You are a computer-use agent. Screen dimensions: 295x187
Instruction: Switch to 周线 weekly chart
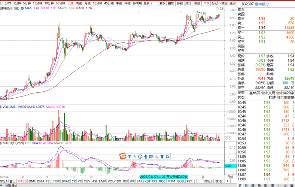click(79, 3)
